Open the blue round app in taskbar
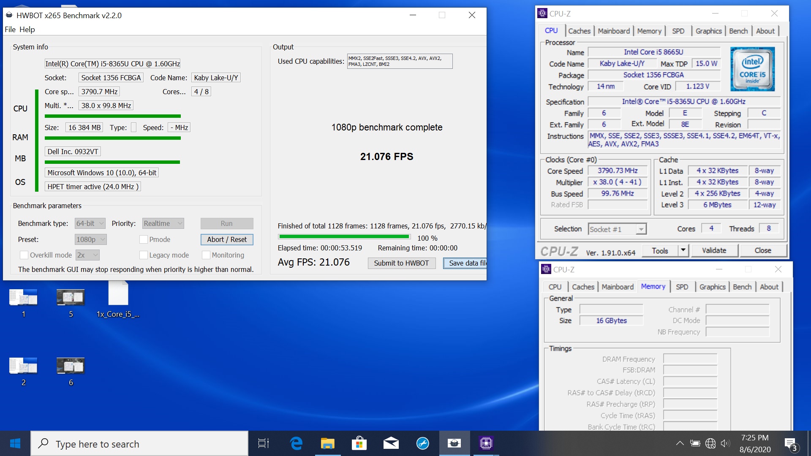Viewport: 811px width, 456px height. click(422, 443)
